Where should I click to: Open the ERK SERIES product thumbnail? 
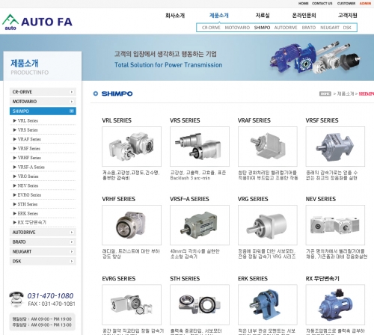268,304
